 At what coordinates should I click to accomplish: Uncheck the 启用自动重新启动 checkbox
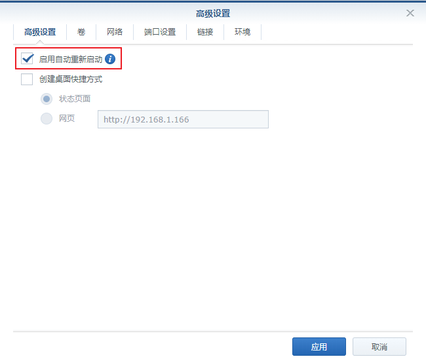pyautogui.click(x=28, y=59)
